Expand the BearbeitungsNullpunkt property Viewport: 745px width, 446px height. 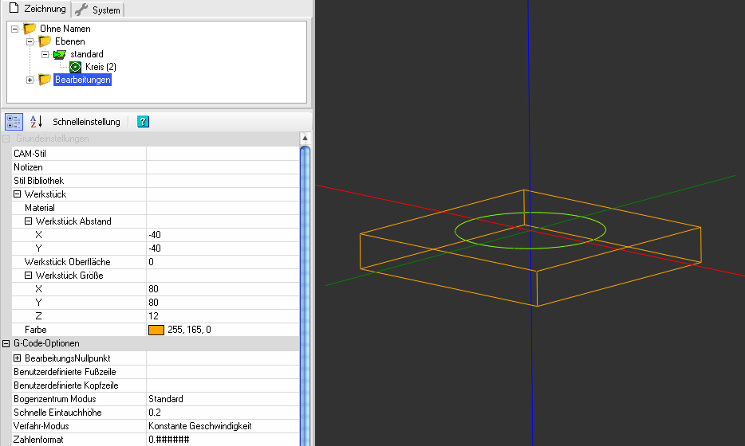click(17, 358)
